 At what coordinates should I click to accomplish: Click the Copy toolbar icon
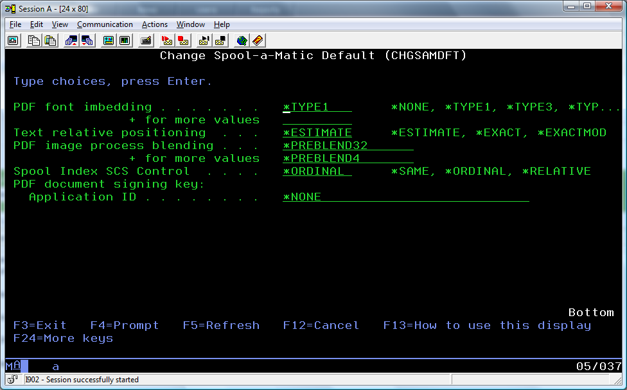(34, 40)
